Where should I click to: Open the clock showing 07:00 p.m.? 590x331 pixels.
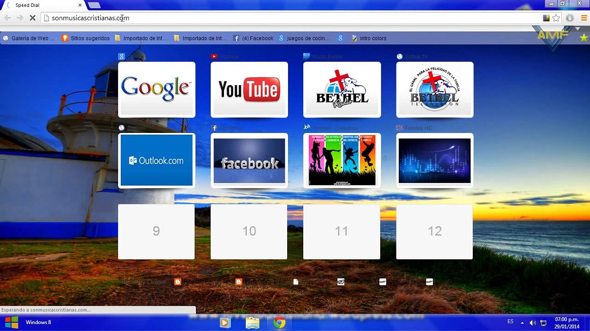(567, 323)
